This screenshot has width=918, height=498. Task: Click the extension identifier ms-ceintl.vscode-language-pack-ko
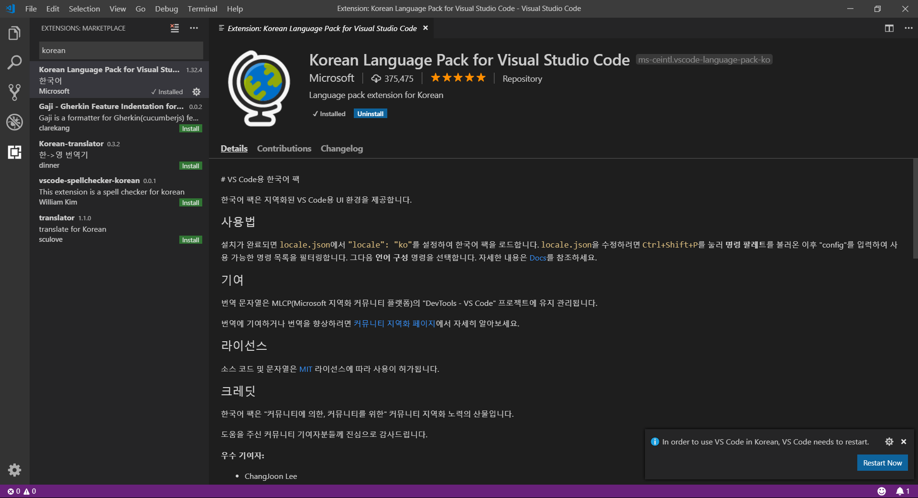(x=704, y=60)
